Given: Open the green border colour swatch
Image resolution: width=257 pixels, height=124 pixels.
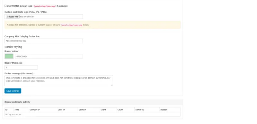Looking at the screenshot, I should (9, 56).
